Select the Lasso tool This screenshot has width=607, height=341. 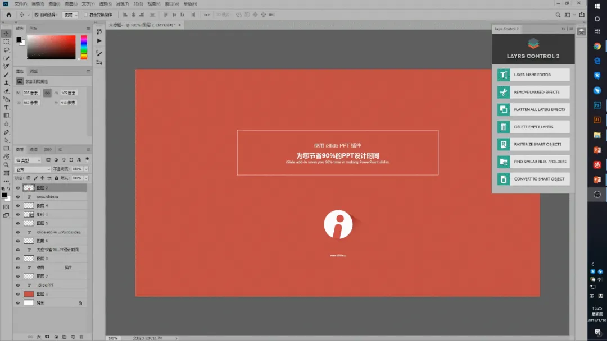6,50
